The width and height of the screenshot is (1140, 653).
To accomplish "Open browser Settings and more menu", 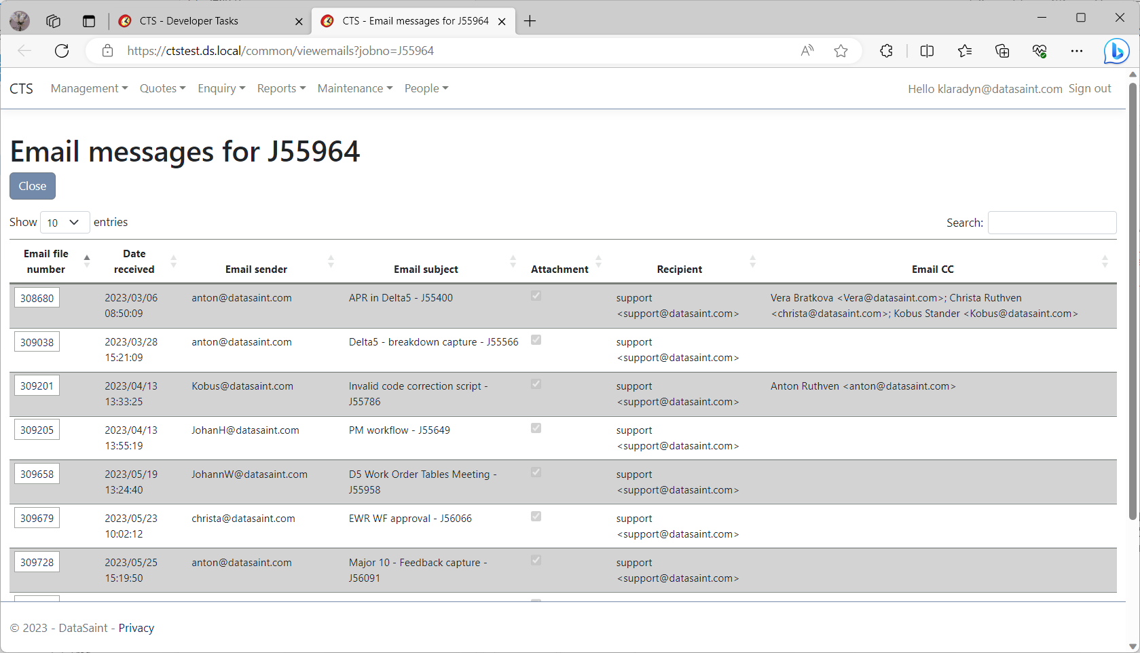I will coord(1077,51).
